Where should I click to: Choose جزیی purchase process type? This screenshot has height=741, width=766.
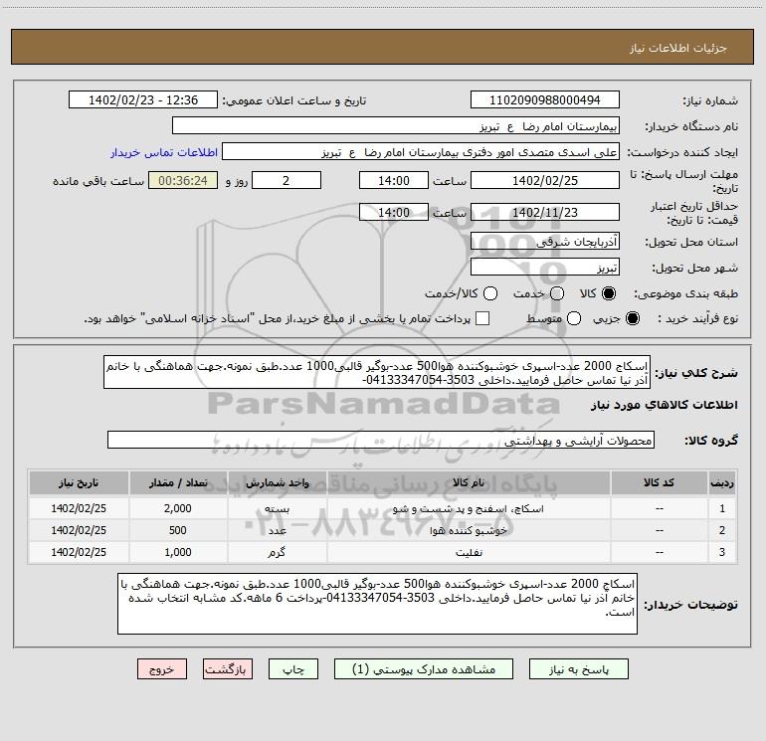tap(632, 318)
